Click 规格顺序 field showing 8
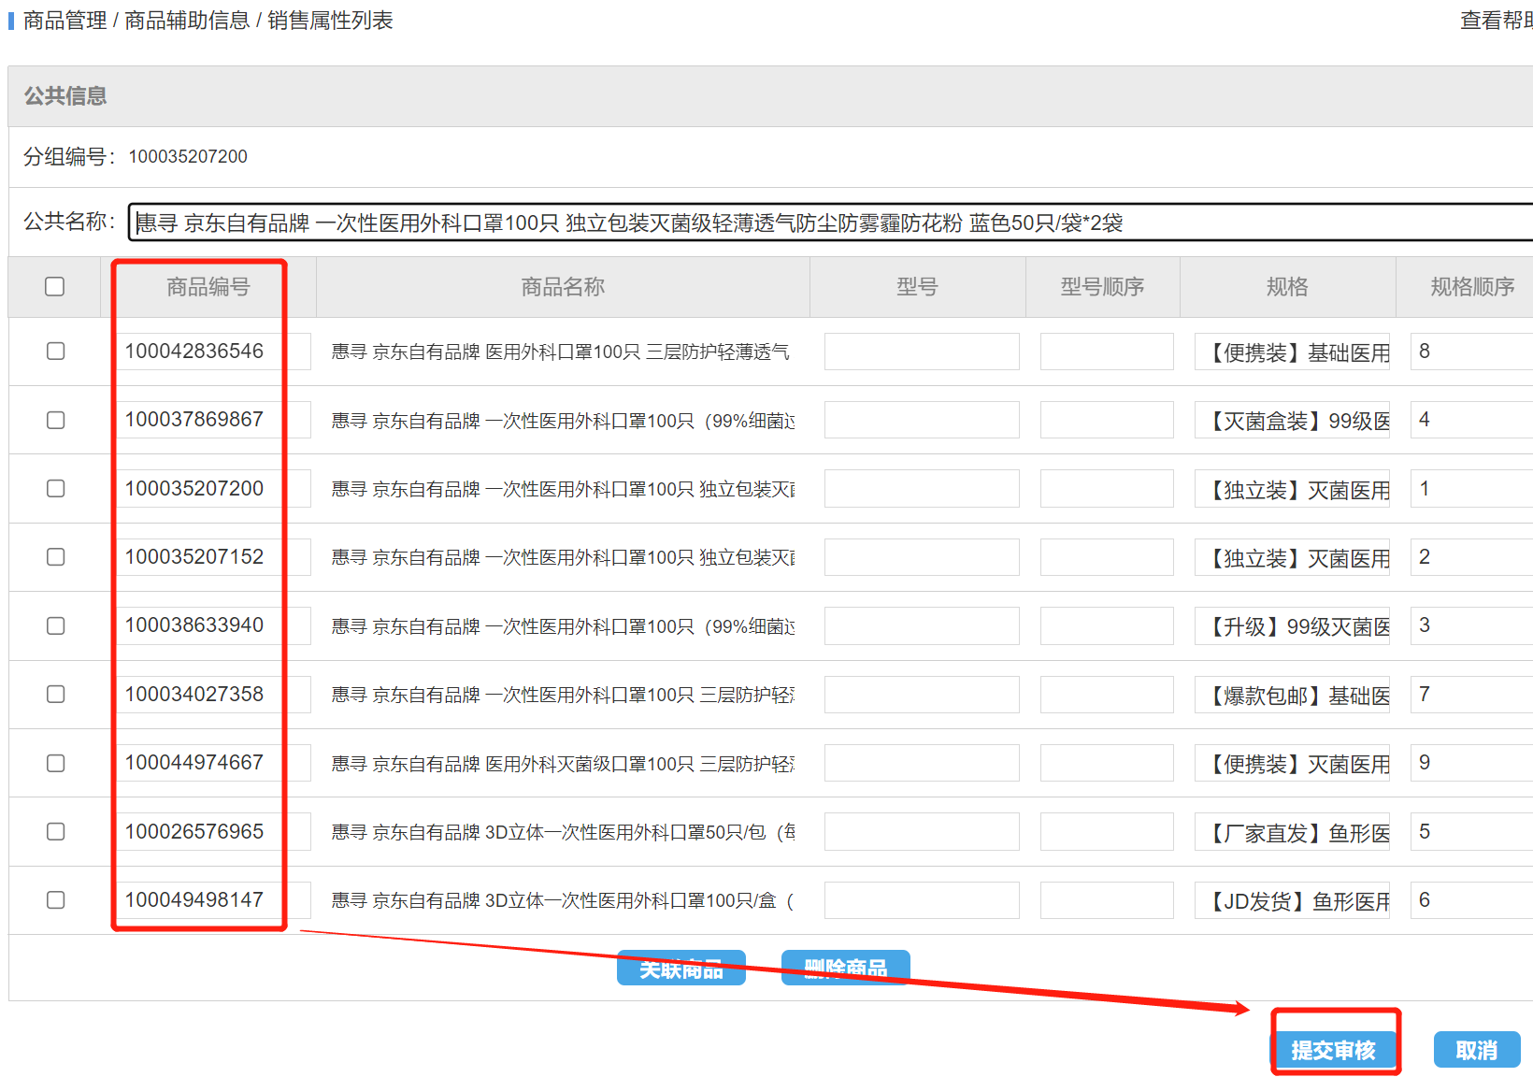Image resolution: width=1533 pixels, height=1077 pixels. (1471, 352)
